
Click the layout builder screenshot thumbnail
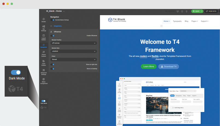click(160, 101)
